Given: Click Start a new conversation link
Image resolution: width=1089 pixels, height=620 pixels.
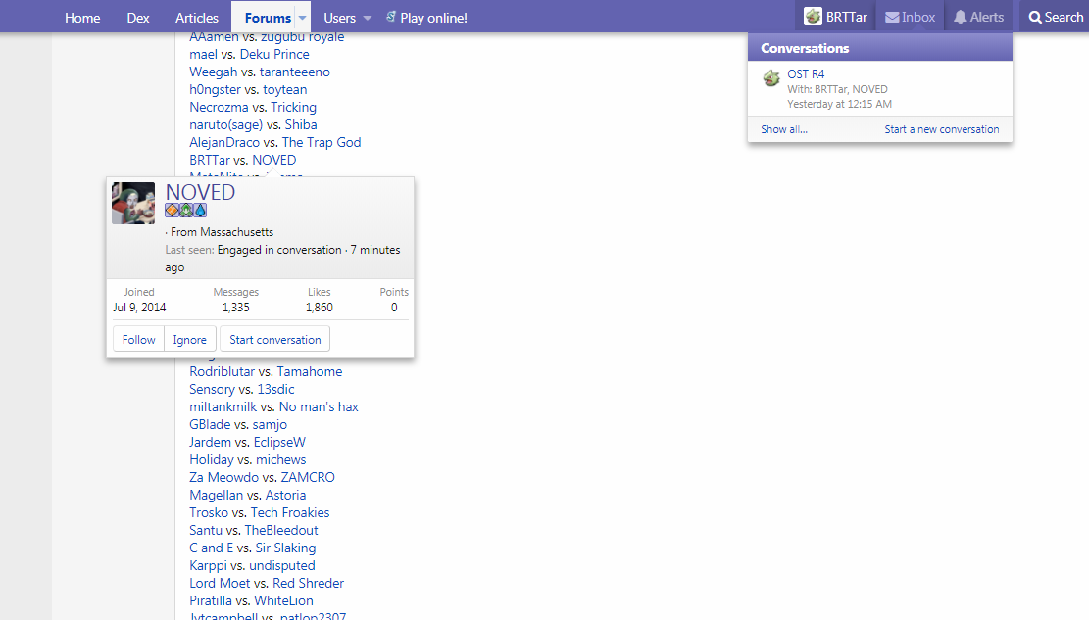Looking at the screenshot, I should pyautogui.click(x=941, y=129).
